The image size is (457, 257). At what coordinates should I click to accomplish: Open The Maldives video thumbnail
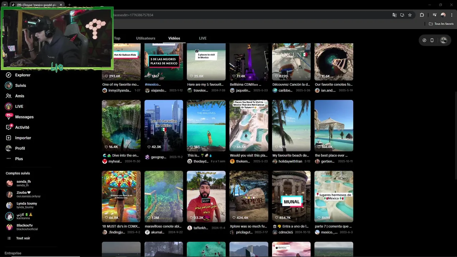pos(206,126)
